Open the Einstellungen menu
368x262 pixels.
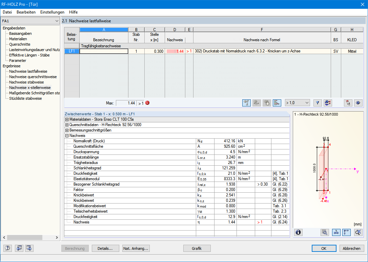52,12
